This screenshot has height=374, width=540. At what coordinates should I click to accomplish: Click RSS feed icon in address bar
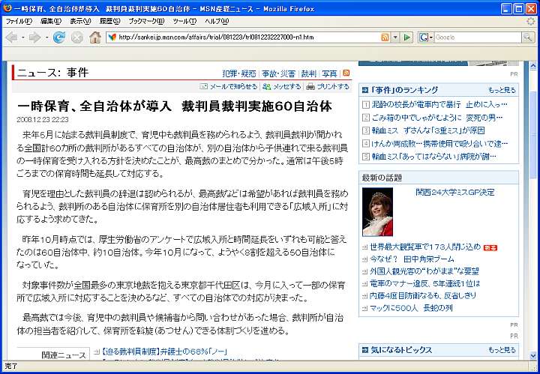point(385,37)
